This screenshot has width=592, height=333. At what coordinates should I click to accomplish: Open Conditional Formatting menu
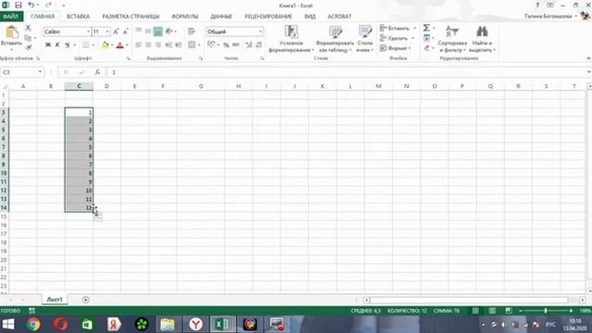(x=291, y=39)
